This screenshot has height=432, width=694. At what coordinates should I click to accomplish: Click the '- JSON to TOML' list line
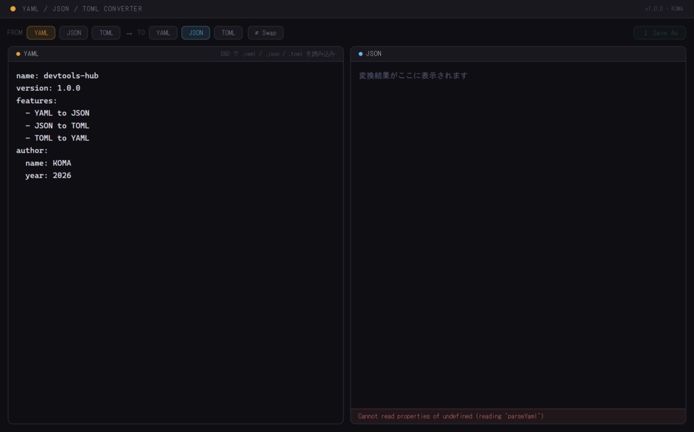57,125
